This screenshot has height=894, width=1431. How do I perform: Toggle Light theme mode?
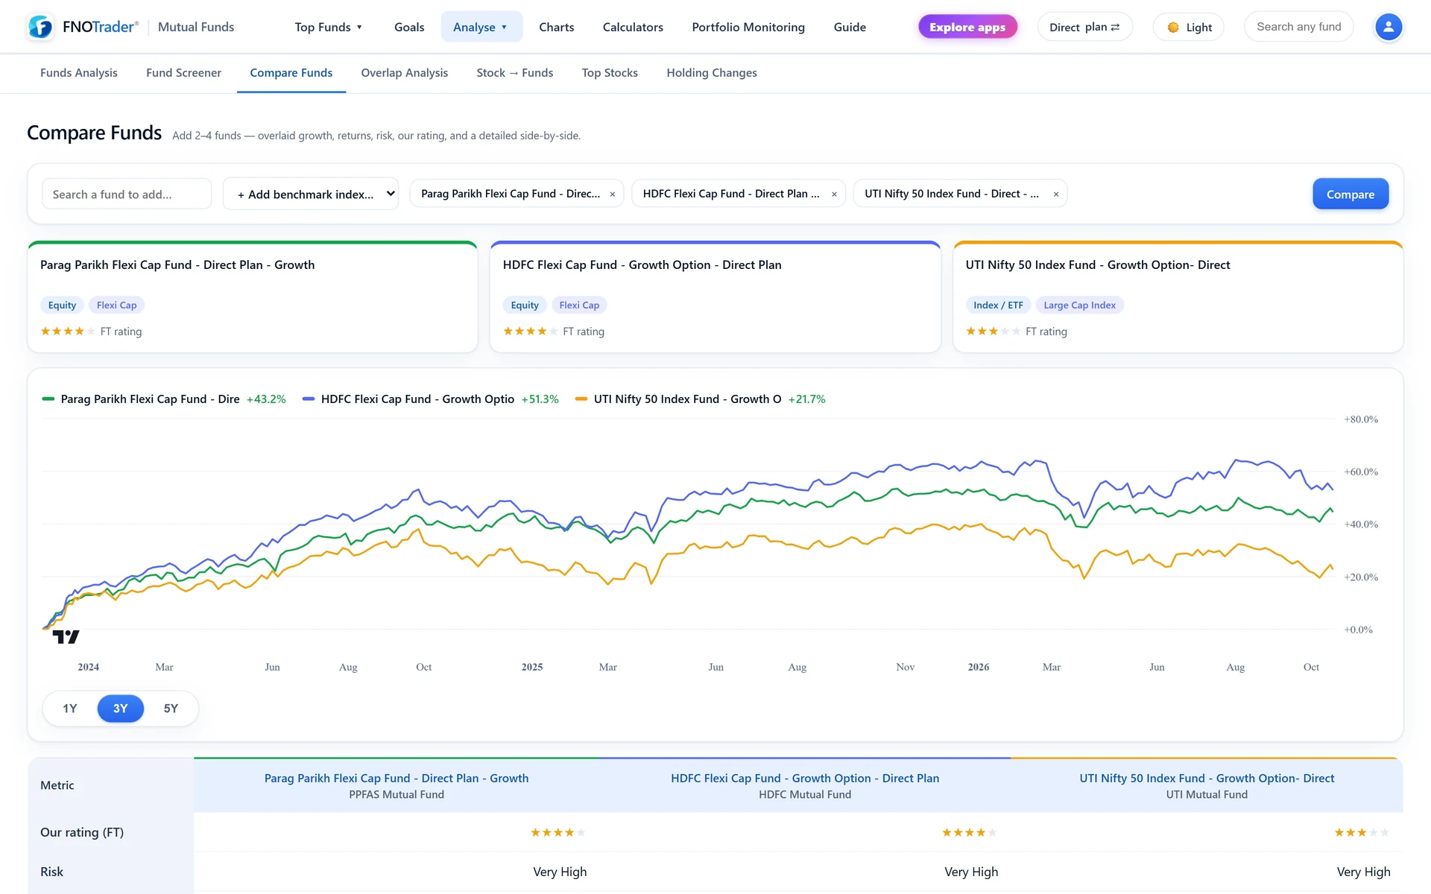point(1189,27)
